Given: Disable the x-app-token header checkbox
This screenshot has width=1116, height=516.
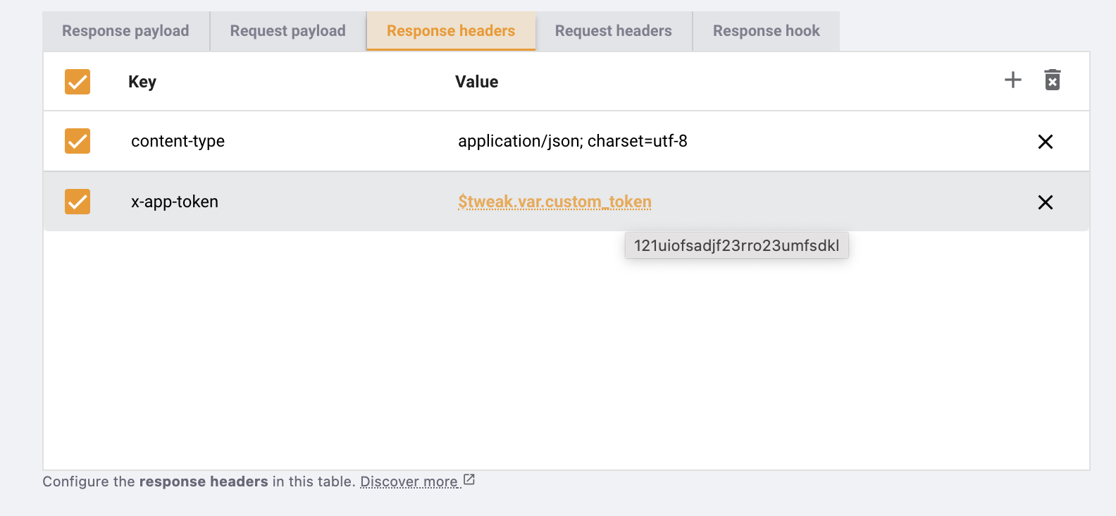Looking at the screenshot, I should (x=77, y=202).
